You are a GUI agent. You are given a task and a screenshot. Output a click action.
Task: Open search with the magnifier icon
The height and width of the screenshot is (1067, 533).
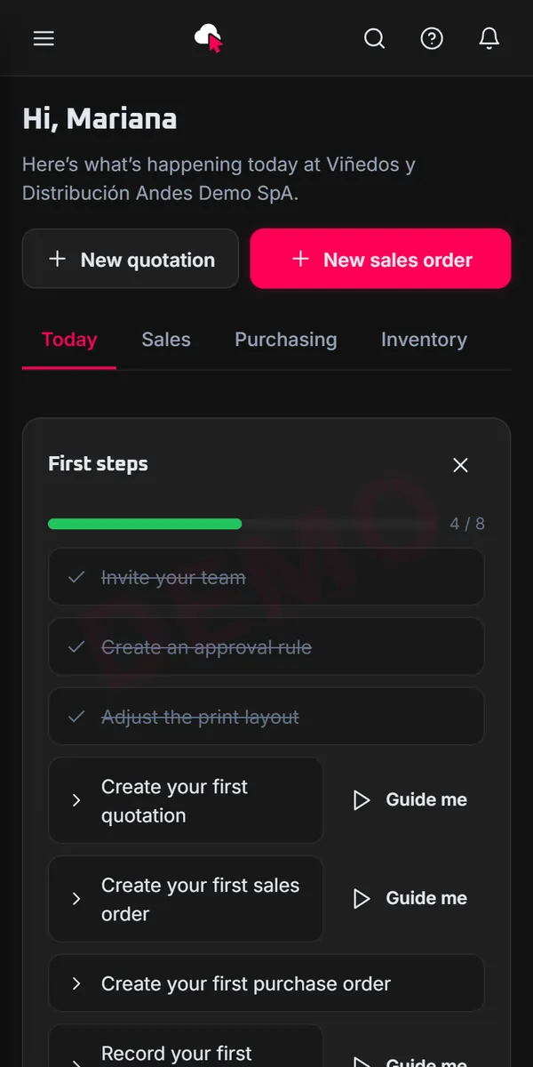(x=375, y=38)
